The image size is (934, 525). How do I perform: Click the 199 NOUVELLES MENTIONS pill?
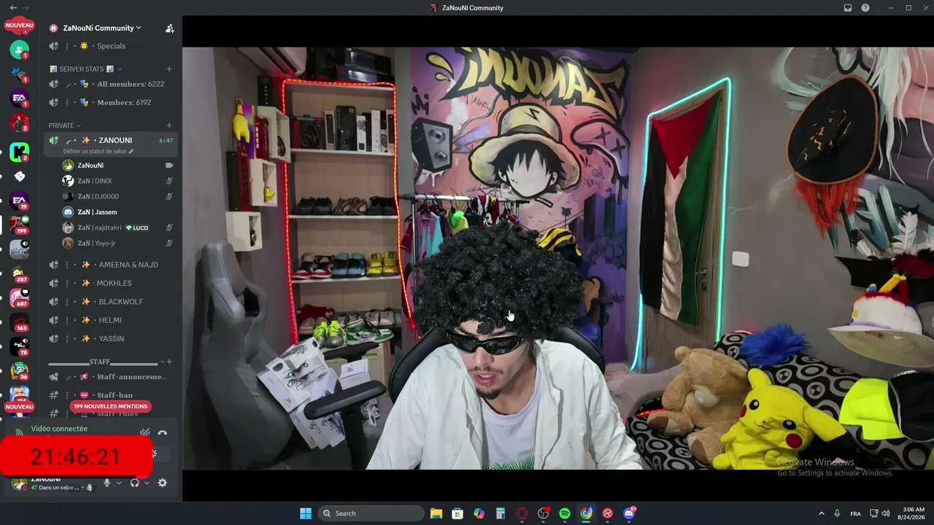click(111, 406)
